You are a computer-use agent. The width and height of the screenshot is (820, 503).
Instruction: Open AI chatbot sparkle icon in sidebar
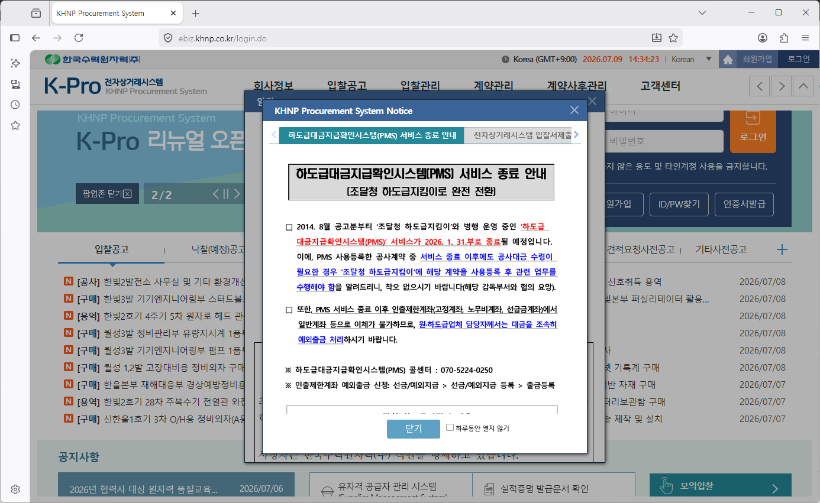pos(15,63)
